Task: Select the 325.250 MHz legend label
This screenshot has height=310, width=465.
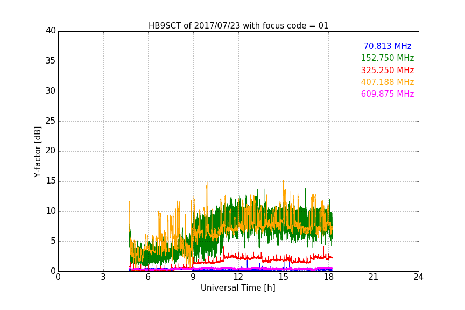Action: [387, 71]
